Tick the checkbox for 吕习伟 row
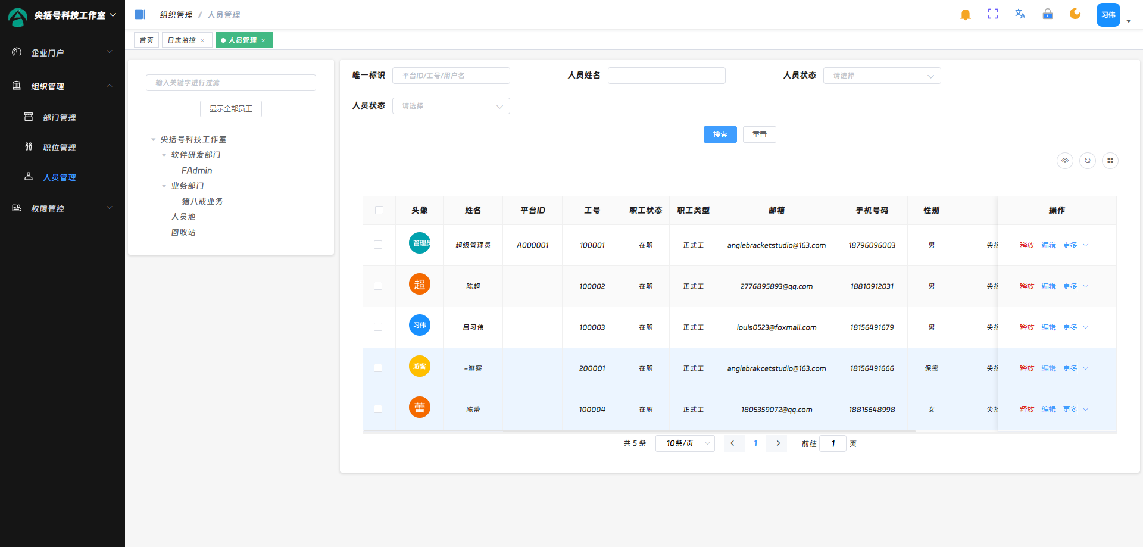 [x=378, y=327]
